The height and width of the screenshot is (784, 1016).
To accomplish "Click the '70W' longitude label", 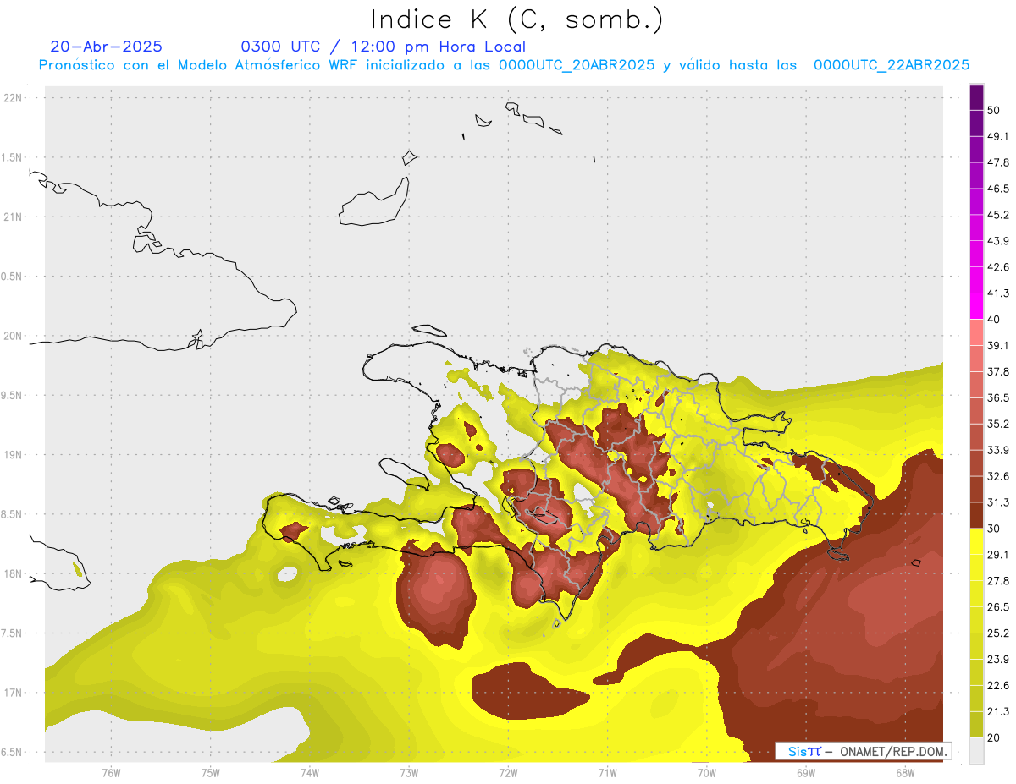I will [706, 773].
